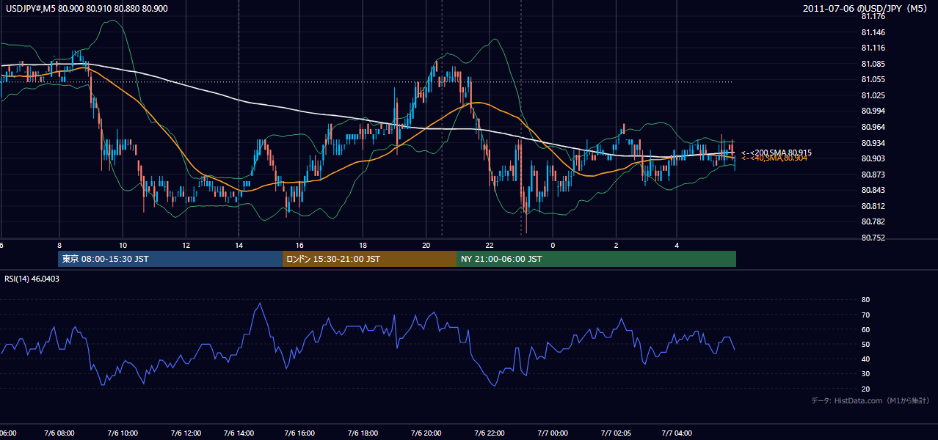Select the 東京 08:00-15:30 JST session bar
Screen dimensions: 938x440
coord(170,259)
